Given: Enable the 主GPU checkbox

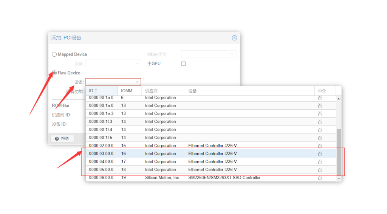Looking at the screenshot, I should pyautogui.click(x=183, y=64).
